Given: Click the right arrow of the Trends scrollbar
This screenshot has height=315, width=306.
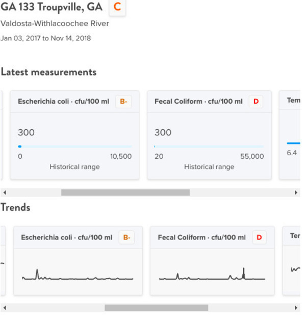Looking at the screenshot, I should click(296, 307).
